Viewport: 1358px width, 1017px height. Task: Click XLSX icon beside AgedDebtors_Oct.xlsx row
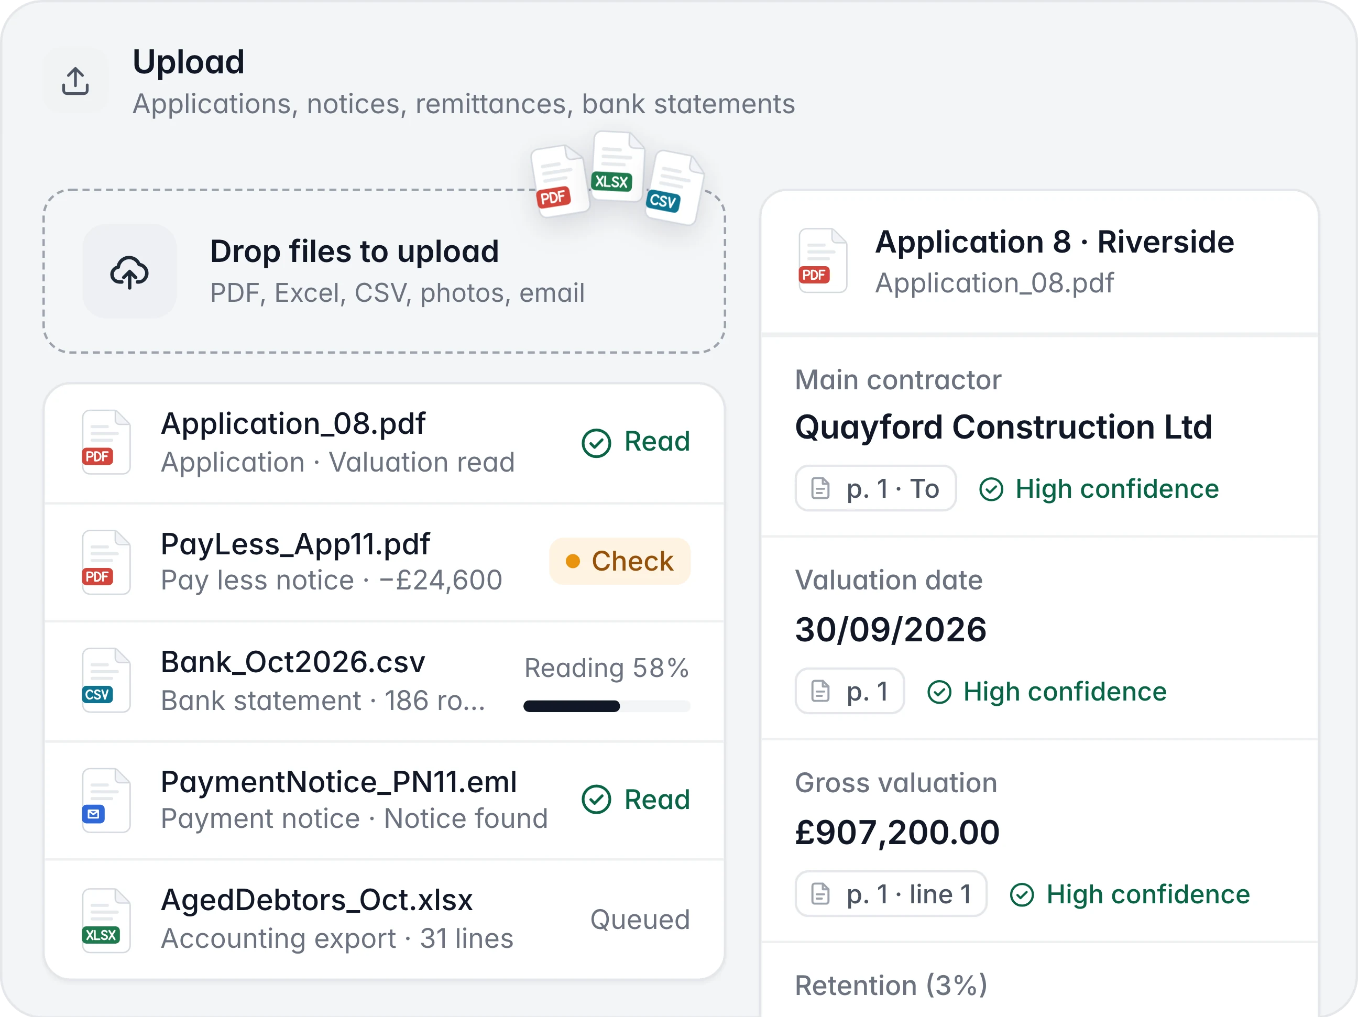pyautogui.click(x=106, y=920)
